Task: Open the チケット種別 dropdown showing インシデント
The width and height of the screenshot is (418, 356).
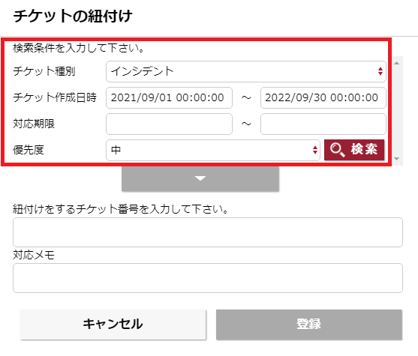Action: click(x=246, y=71)
